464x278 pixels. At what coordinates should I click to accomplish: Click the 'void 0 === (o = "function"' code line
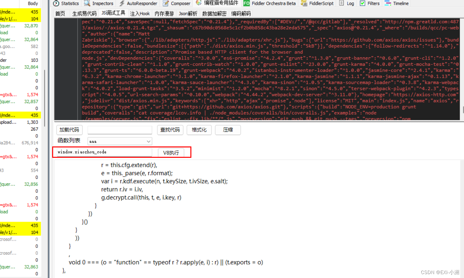click(166, 262)
